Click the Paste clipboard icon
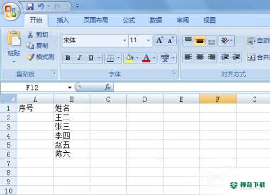 [x=14, y=38]
